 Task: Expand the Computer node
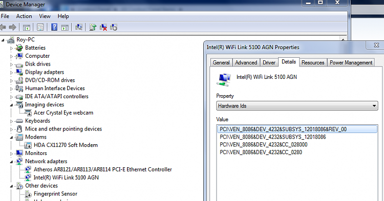point(11,56)
